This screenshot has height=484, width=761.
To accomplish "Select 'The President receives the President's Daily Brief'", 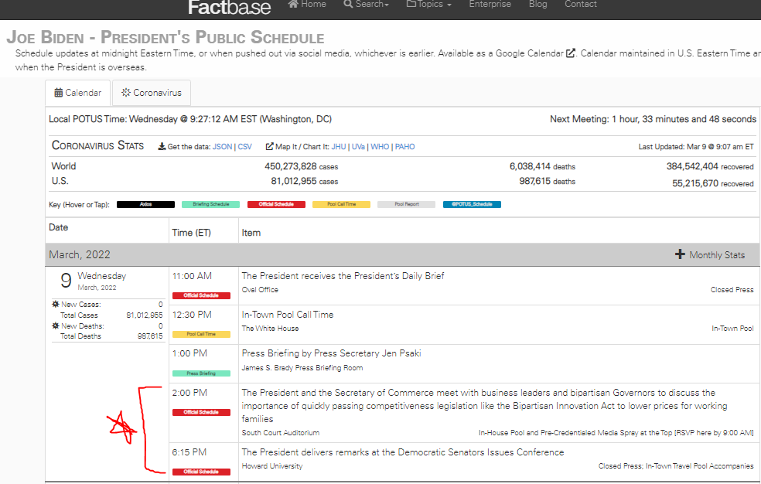I will pyautogui.click(x=343, y=276).
